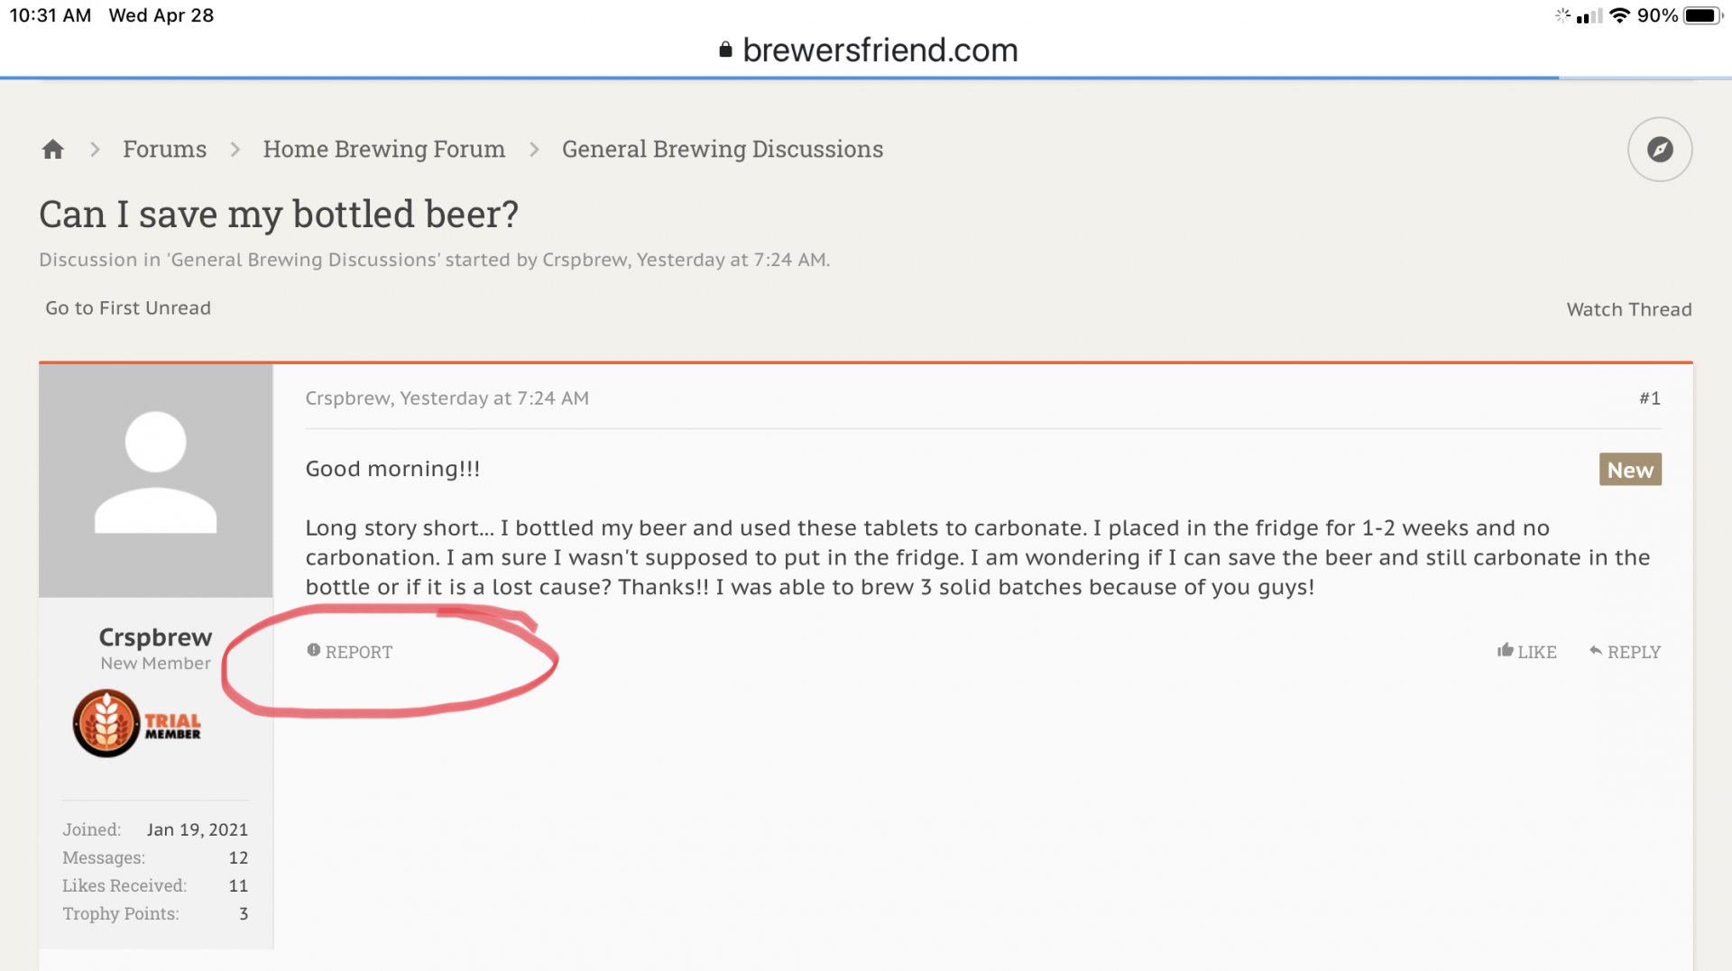Go to Forums breadcrumb
Image resolution: width=1732 pixels, height=971 pixels.
pos(164,149)
